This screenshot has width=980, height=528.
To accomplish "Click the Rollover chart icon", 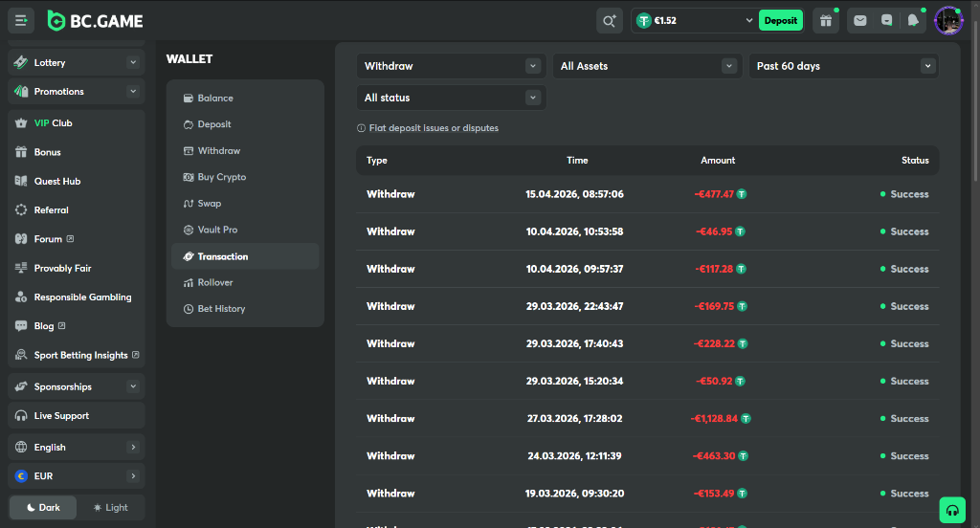I will 189,282.
